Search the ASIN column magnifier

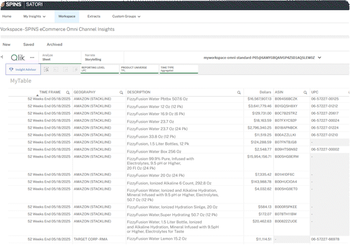click(305, 93)
